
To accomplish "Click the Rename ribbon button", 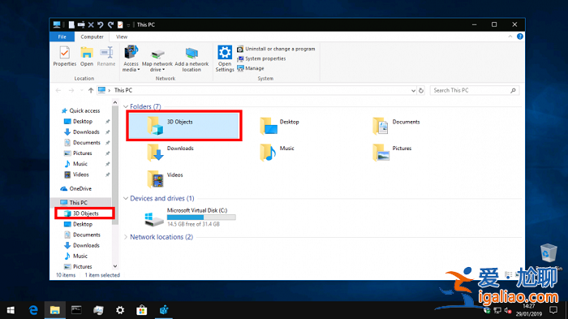I will (x=106, y=56).
